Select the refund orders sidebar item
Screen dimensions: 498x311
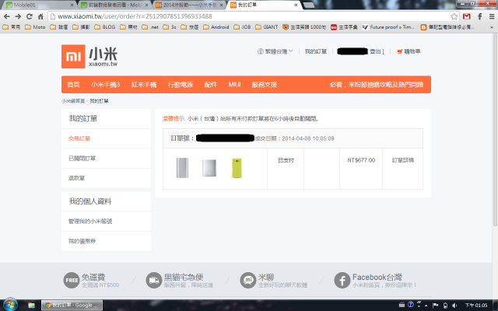[x=76, y=178]
